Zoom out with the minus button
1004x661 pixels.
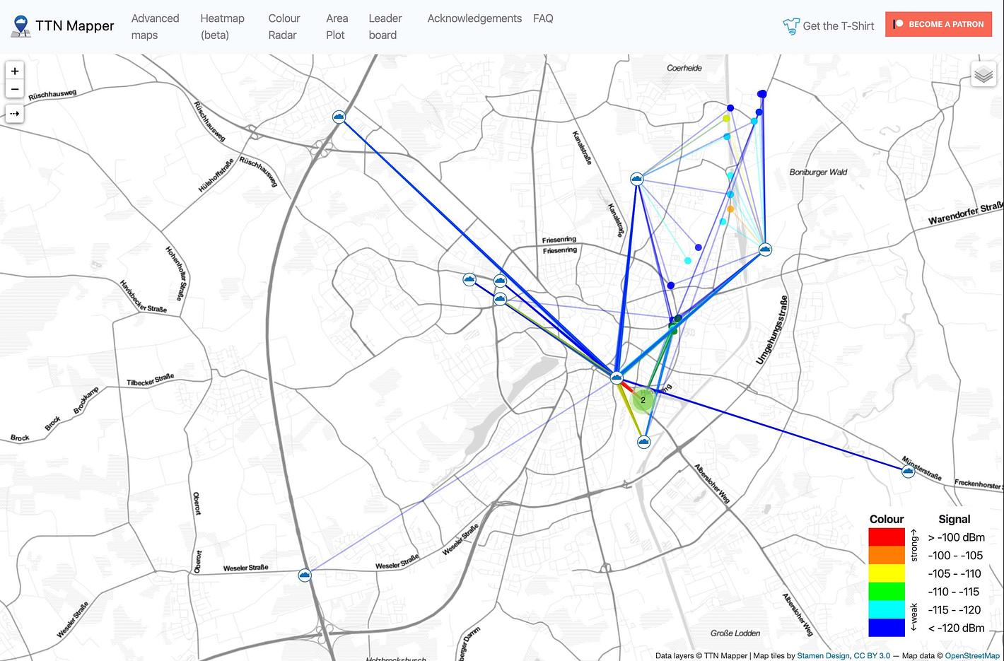point(15,90)
